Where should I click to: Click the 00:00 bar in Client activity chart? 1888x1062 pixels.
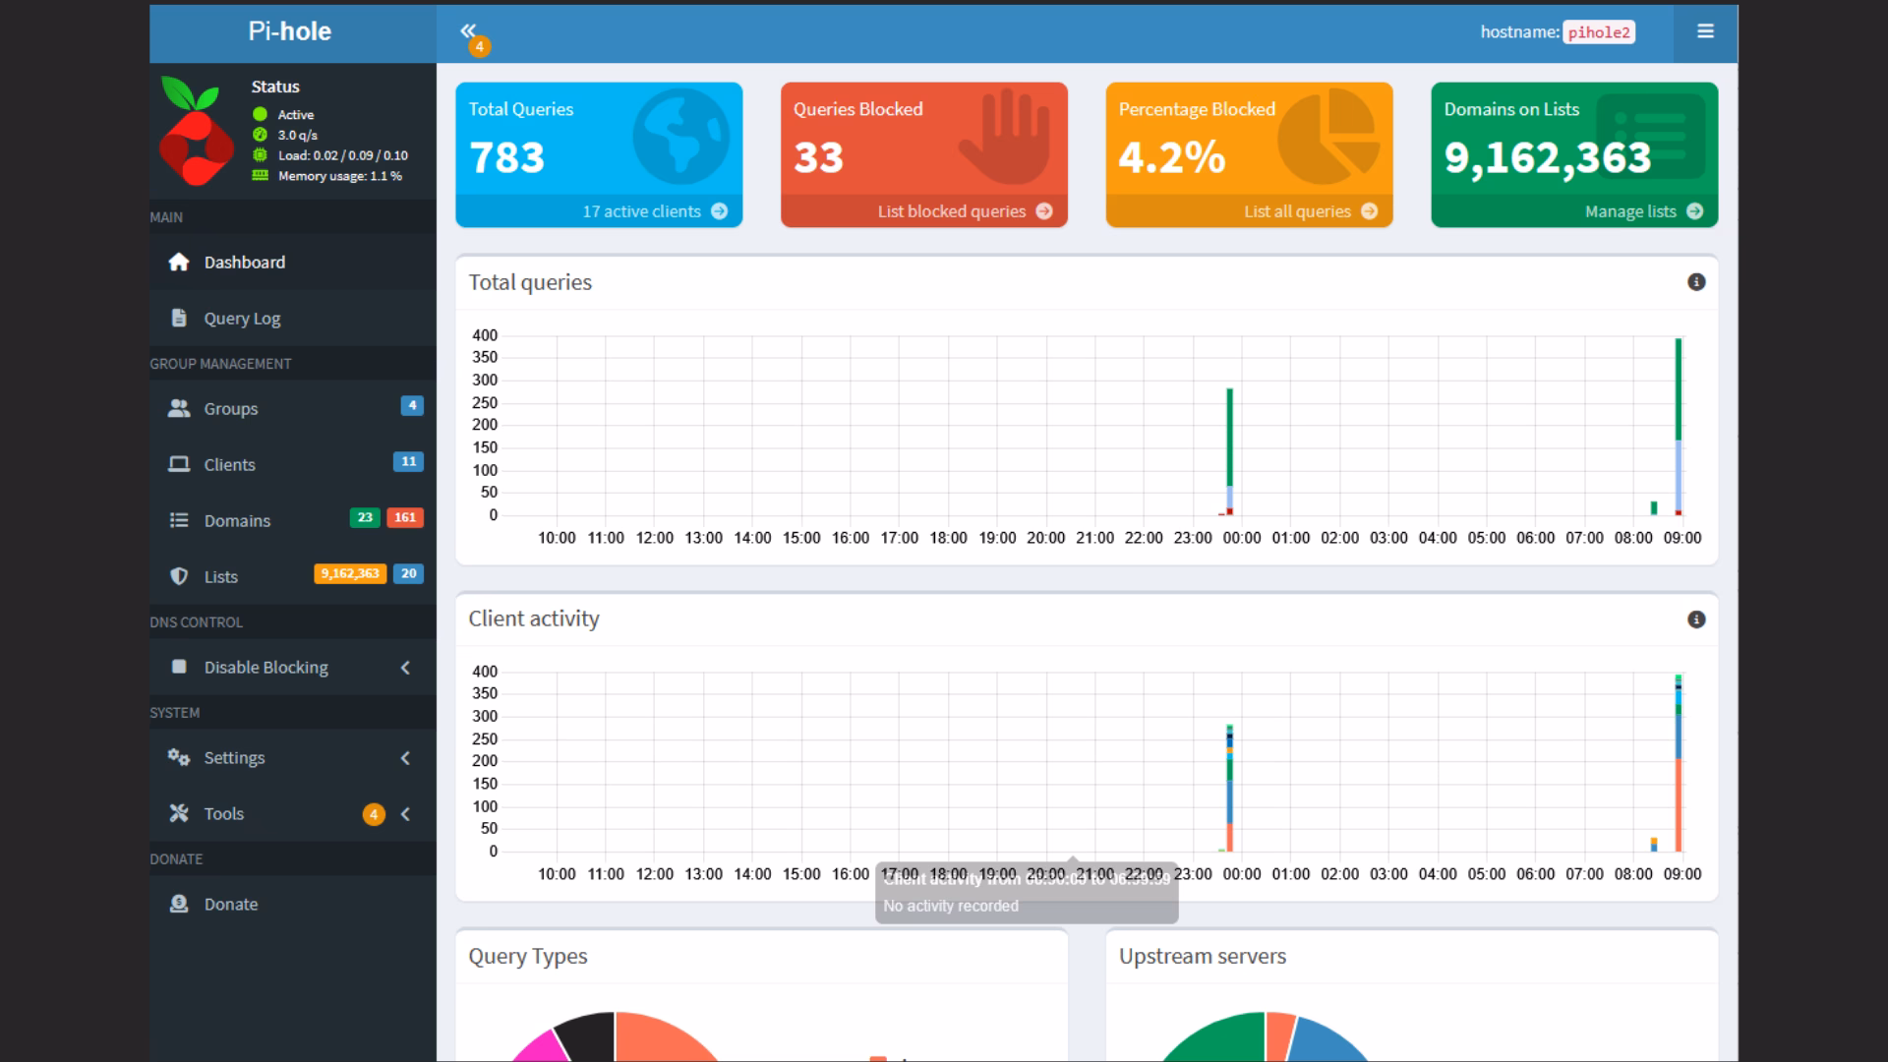(1230, 789)
